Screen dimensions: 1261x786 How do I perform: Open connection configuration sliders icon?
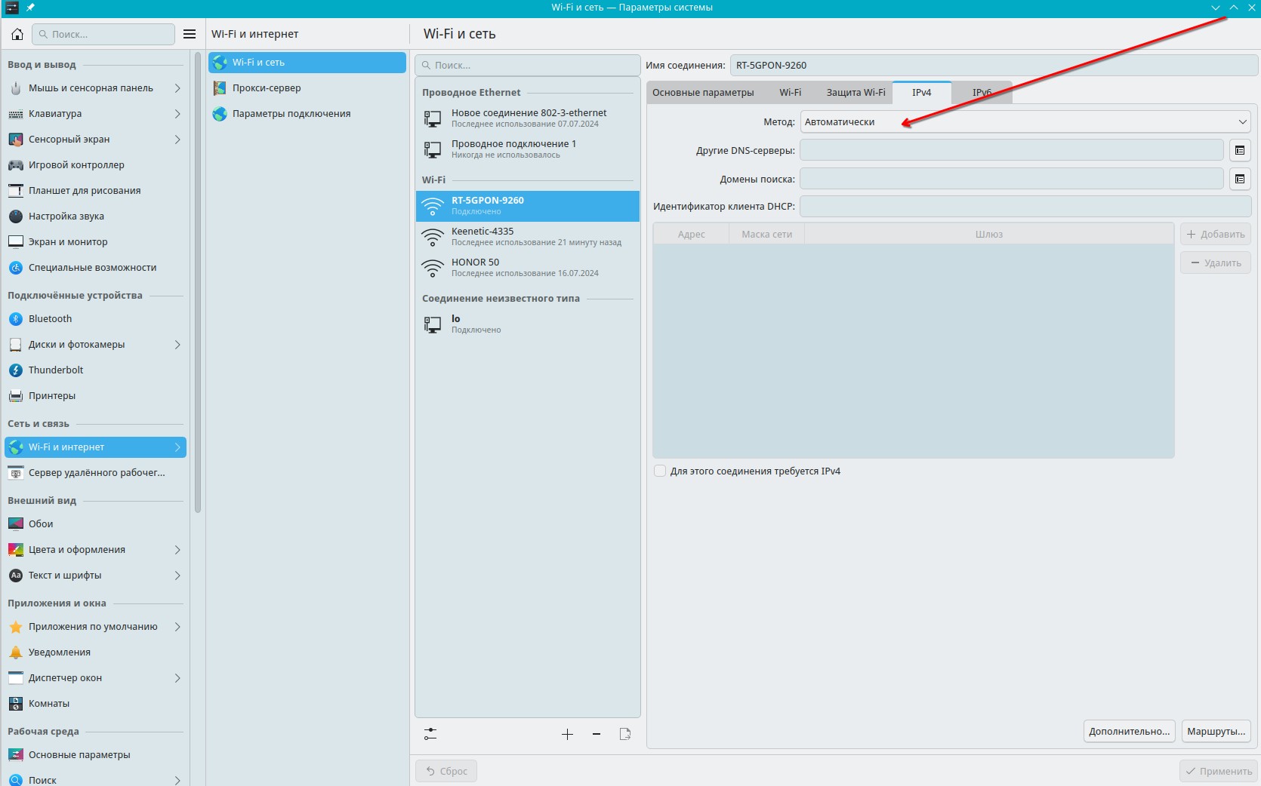coord(430,734)
